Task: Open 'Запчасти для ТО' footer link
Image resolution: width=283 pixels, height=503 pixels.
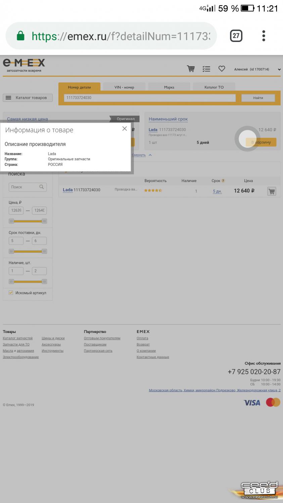Action: tap(16, 344)
